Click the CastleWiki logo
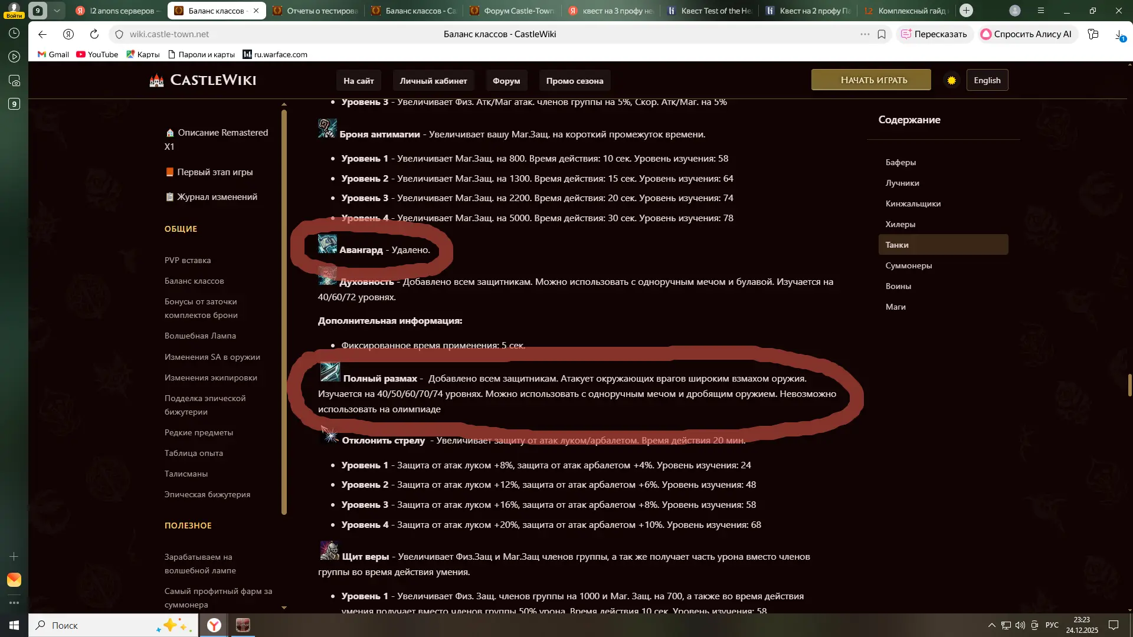This screenshot has height=637, width=1133. tap(203, 80)
